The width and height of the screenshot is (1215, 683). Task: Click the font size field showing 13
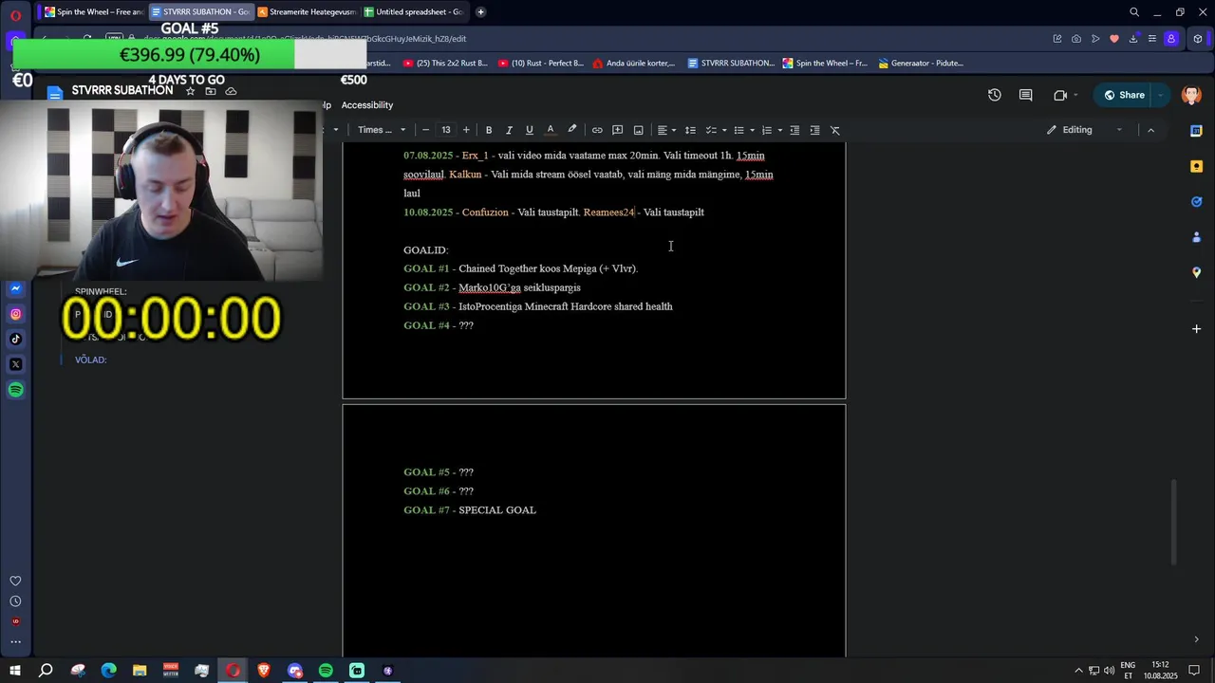tap(445, 130)
